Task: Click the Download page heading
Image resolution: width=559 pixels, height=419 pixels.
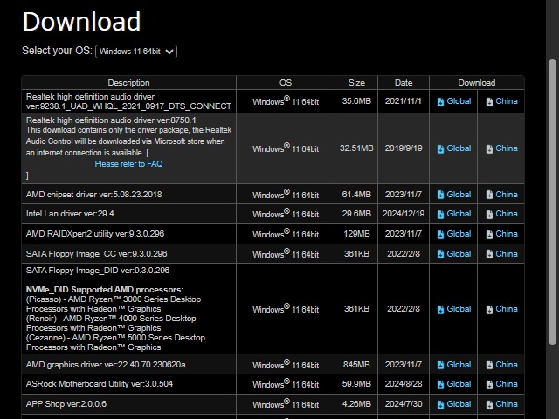Action: click(81, 21)
